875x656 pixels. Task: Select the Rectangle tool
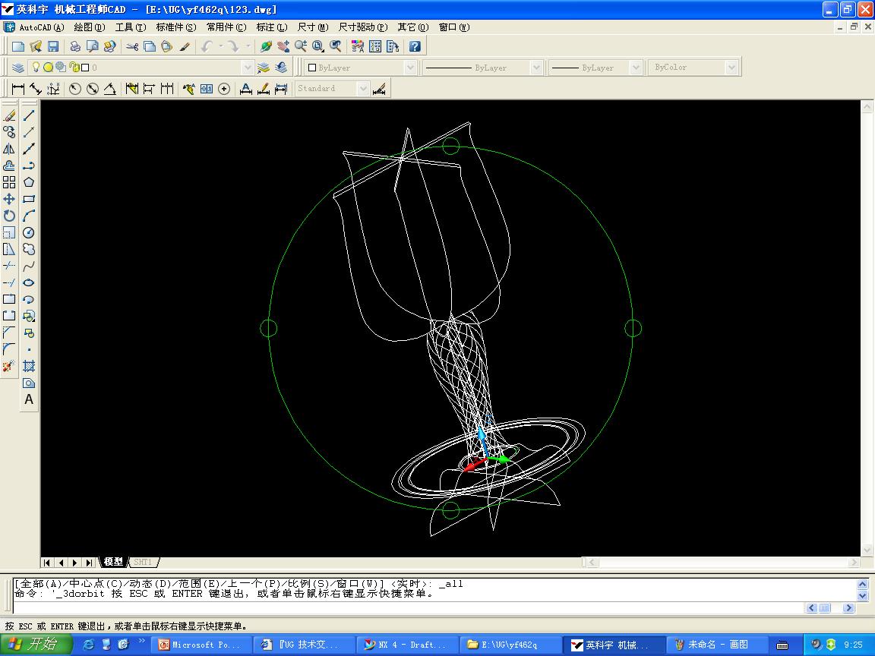point(29,199)
